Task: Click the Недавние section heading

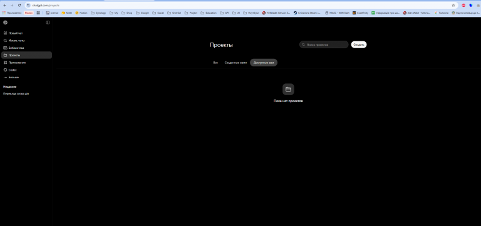Action: point(10,87)
